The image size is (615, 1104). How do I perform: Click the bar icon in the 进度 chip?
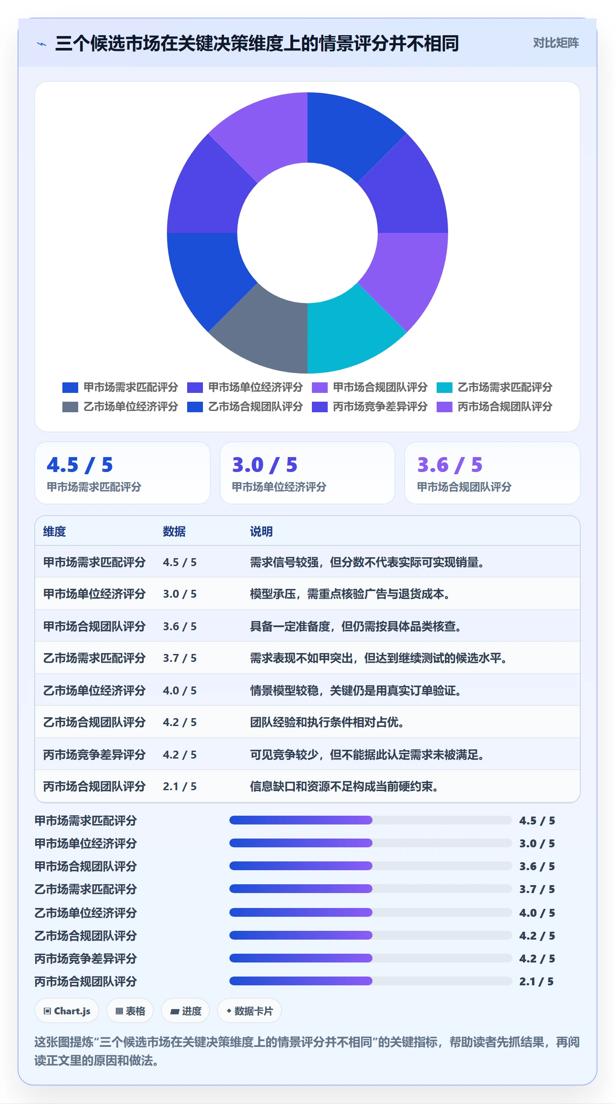pyautogui.click(x=174, y=1011)
